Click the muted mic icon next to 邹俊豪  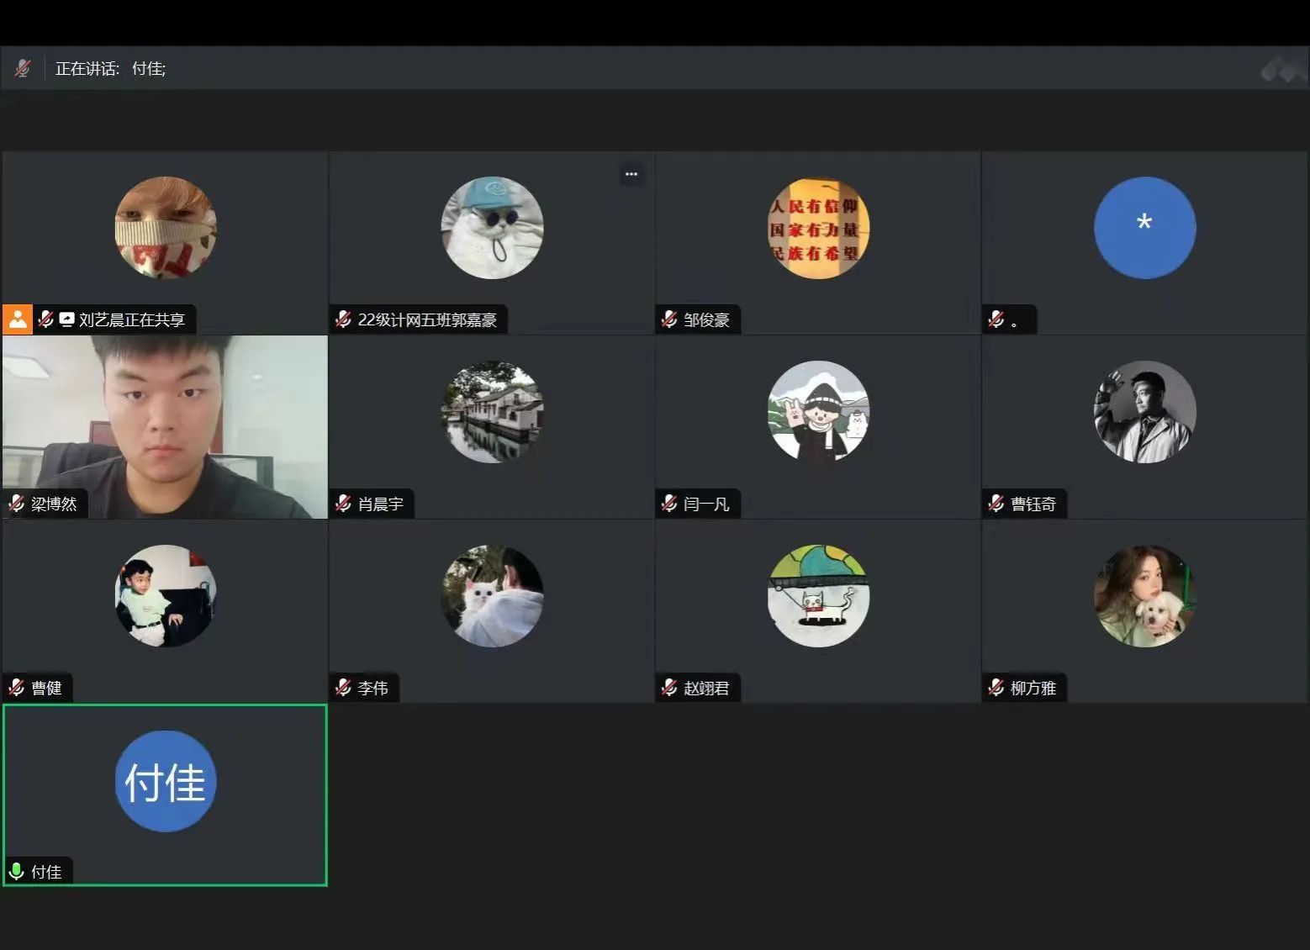(x=669, y=319)
